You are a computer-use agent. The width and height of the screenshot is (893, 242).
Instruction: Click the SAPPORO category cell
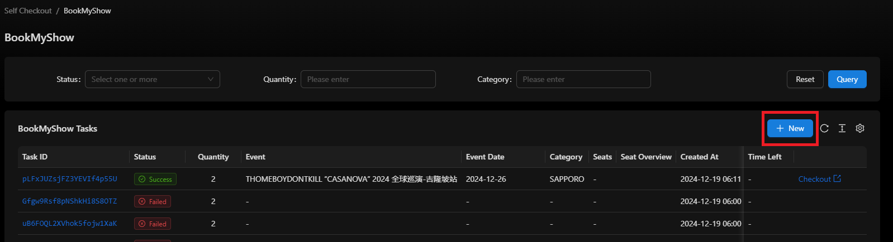coord(567,179)
